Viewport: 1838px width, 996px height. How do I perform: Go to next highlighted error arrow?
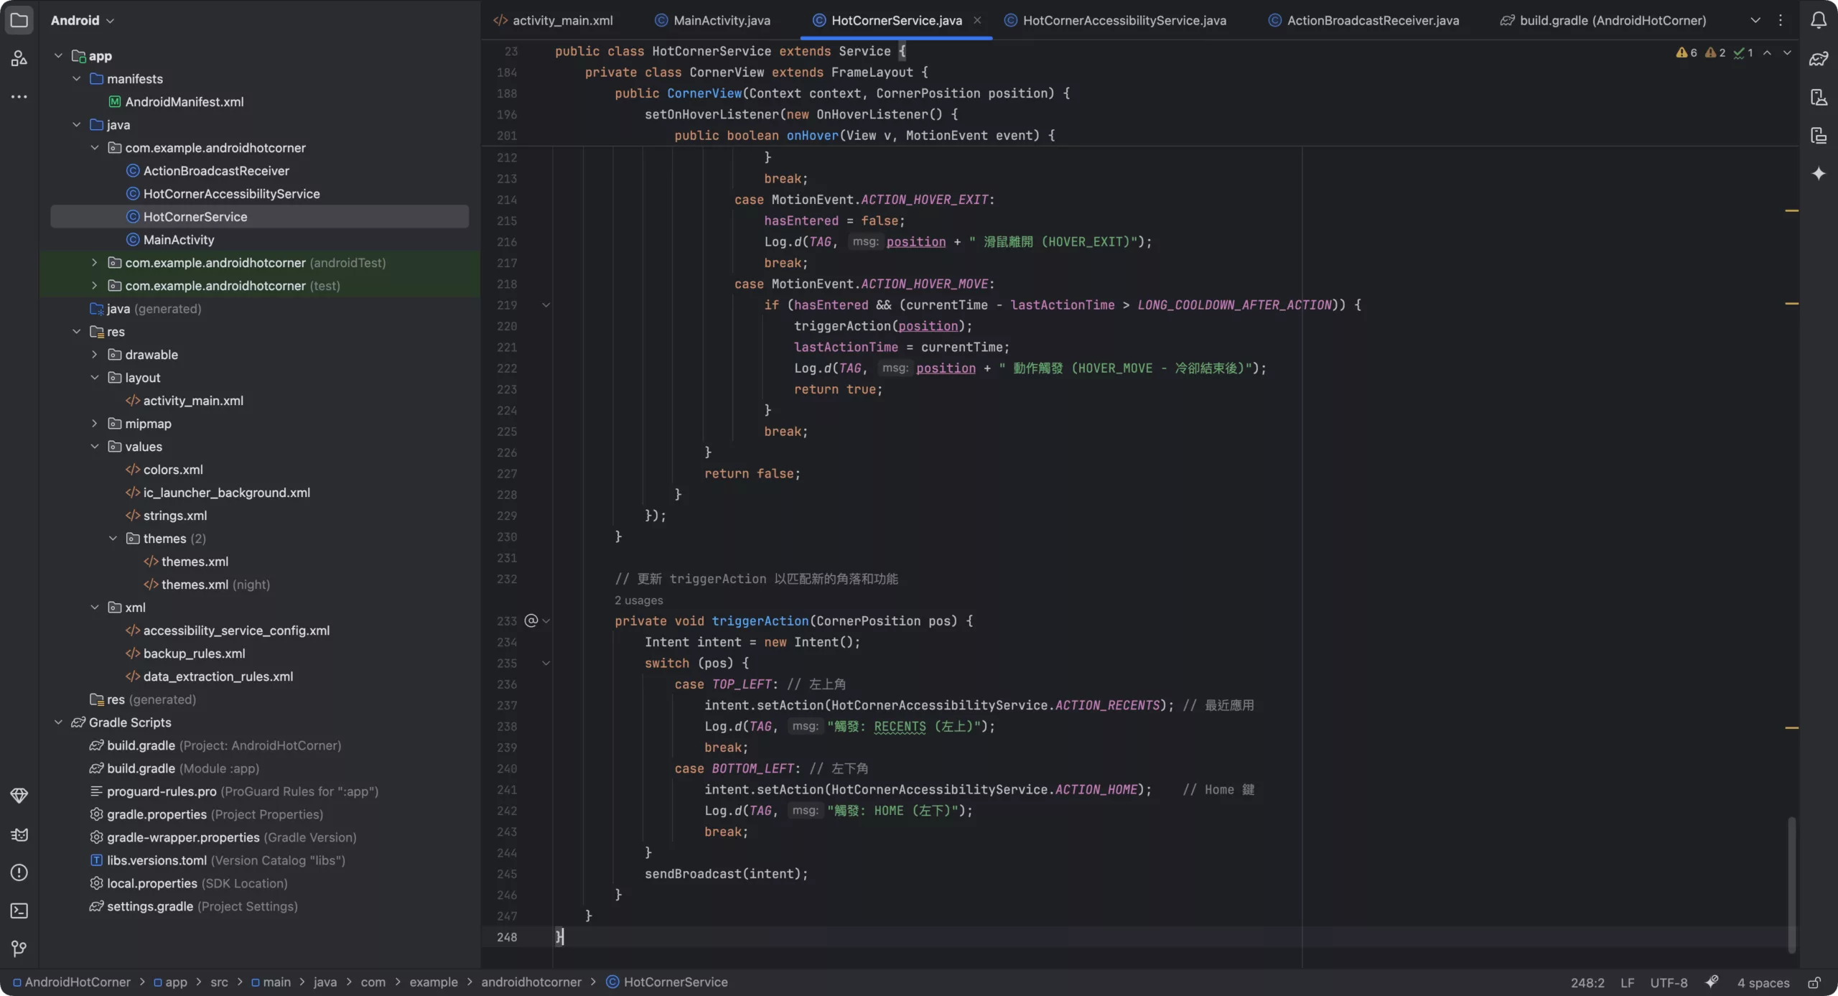[x=1787, y=52]
